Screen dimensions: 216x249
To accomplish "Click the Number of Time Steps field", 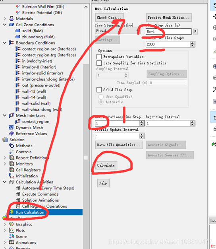I will click(x=168, y=44).
